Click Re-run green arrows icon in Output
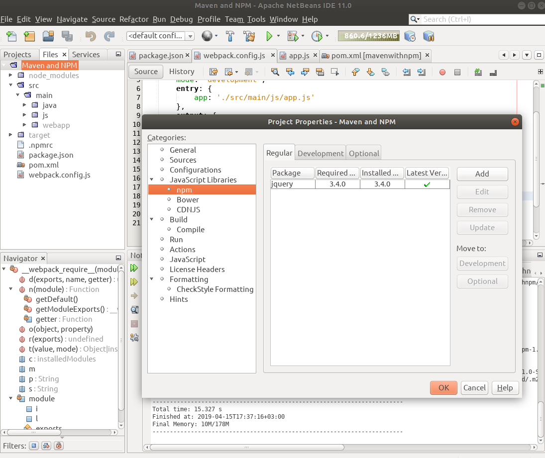This screenshot has height=458, width=545. (134, 268)
